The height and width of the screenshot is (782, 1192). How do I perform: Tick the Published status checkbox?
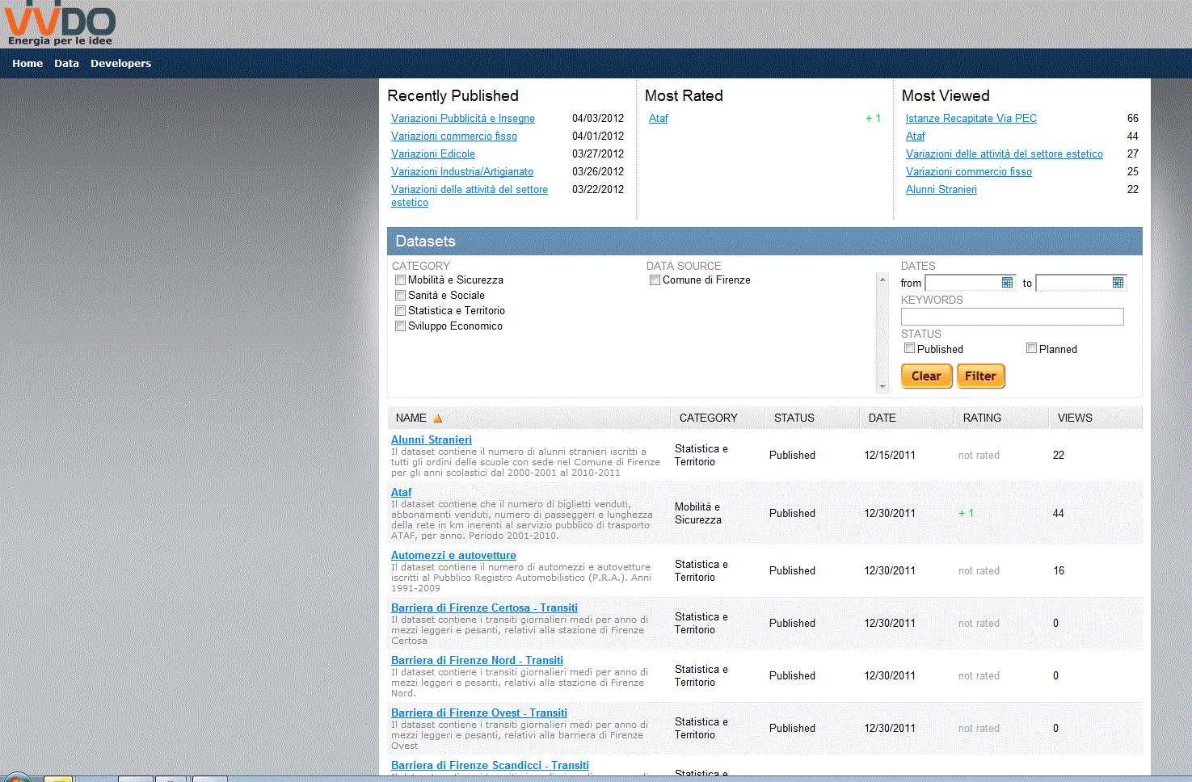coord(909,348)
